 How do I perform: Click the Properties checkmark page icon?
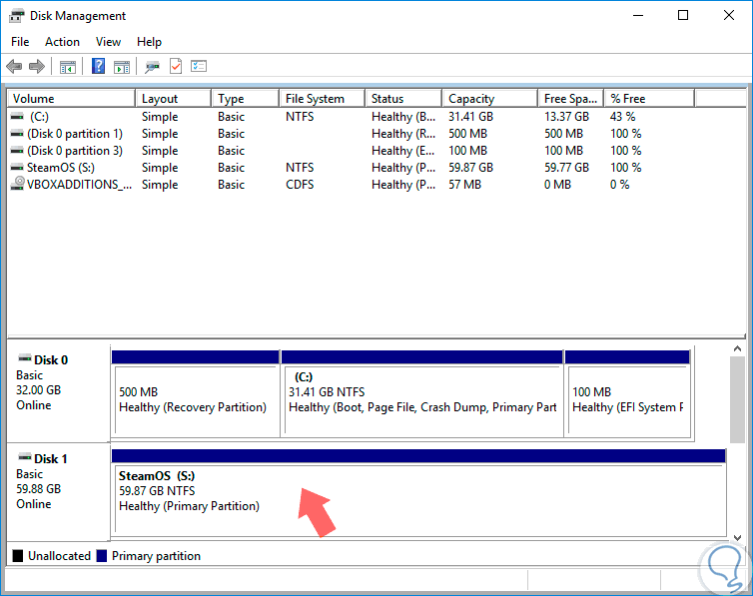(x=176, y=66)
